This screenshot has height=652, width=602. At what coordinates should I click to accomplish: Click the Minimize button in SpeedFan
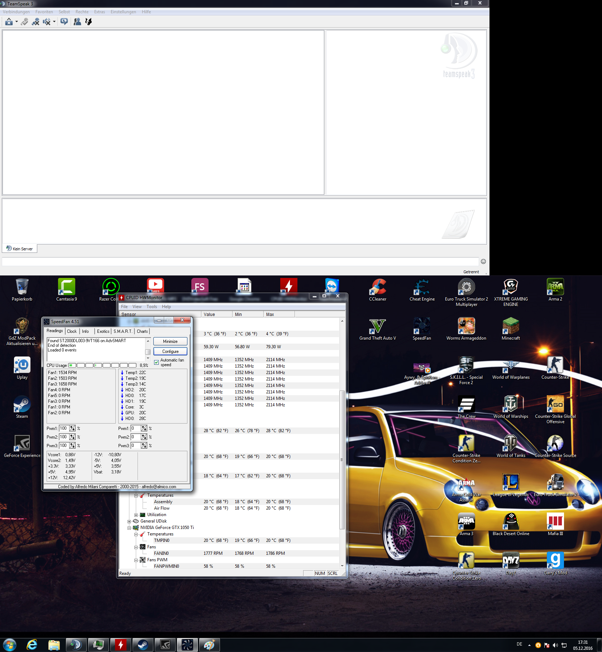170,341
